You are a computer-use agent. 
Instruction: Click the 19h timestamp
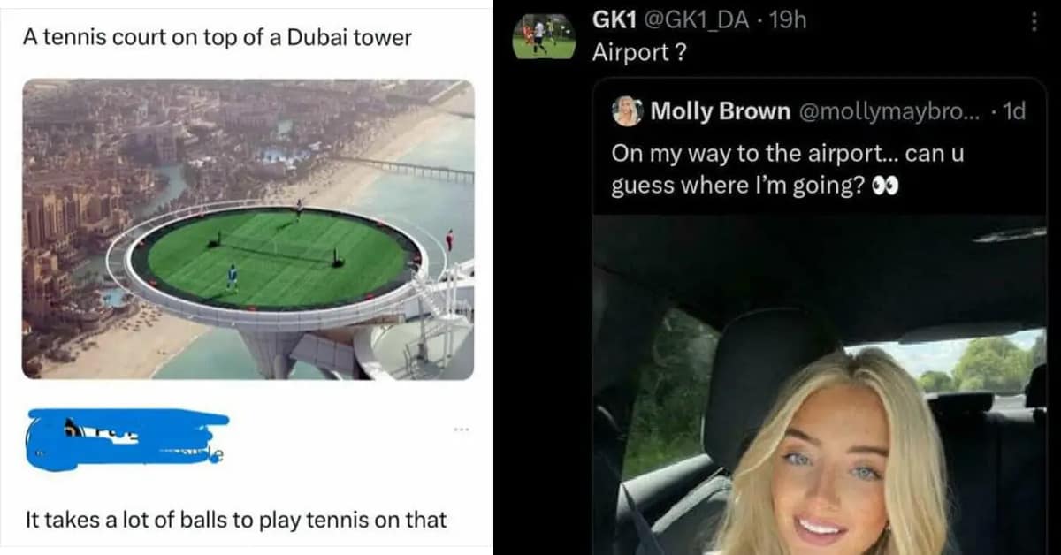[788, 20]
